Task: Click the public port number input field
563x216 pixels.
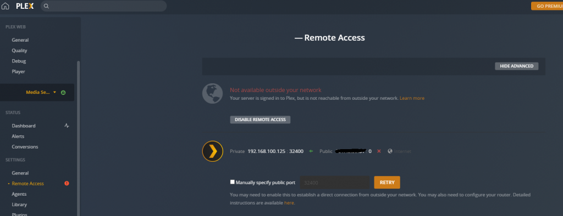Action: click(x=335, y=183)
